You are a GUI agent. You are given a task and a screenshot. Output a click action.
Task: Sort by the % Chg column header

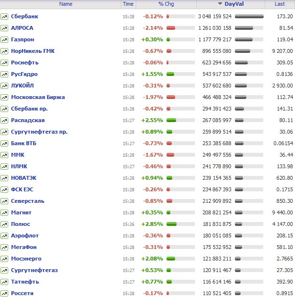pos(166,4)
